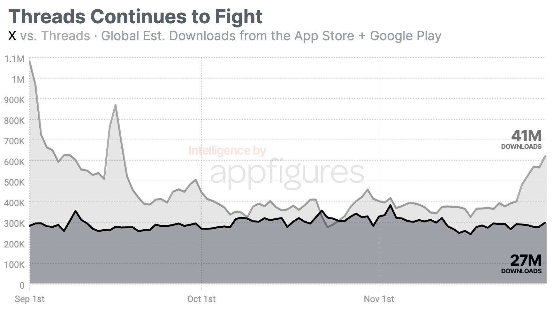The height and width of the screenshot is (311, 553).
Task: Select the word "Threads" in the subtitle
Action: point(66,36)
